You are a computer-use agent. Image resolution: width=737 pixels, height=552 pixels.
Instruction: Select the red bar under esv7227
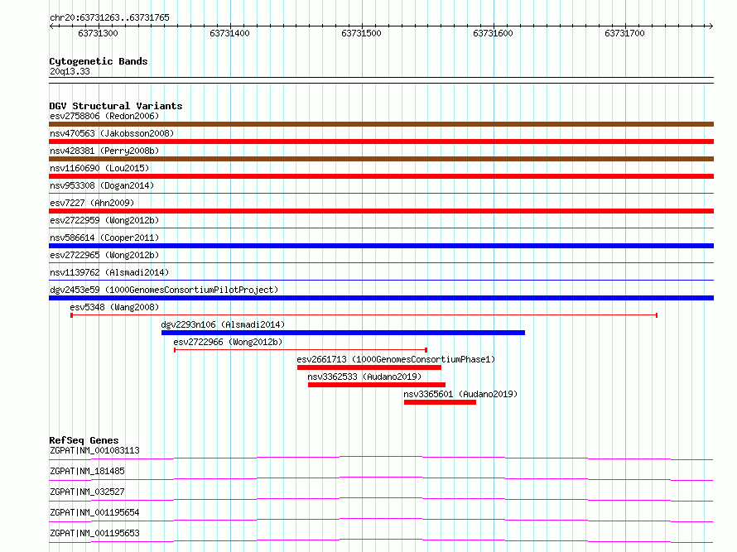[381, 211]
